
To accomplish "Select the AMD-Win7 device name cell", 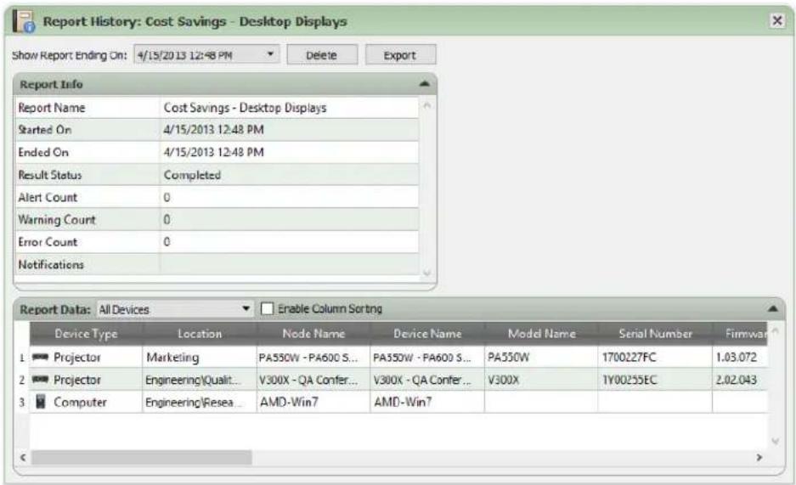I will coord(427,402).
